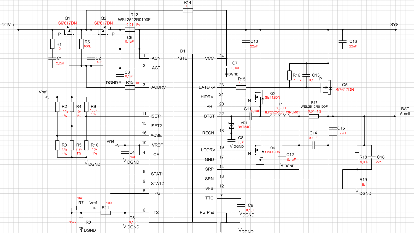This screenshot has height=233, width=414.
Task: Select the R17 current sense resistor
Action: pos(313,116)
